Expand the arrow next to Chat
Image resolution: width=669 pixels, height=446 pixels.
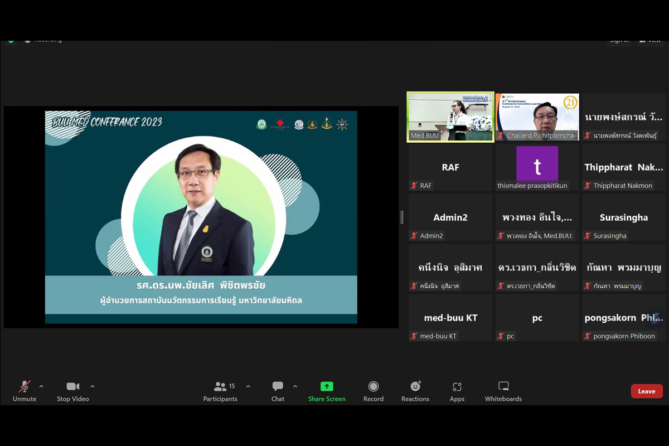point(295,386)
